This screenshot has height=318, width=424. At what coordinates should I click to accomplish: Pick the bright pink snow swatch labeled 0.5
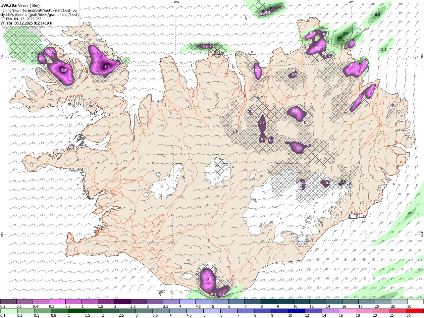coord(57,301)
